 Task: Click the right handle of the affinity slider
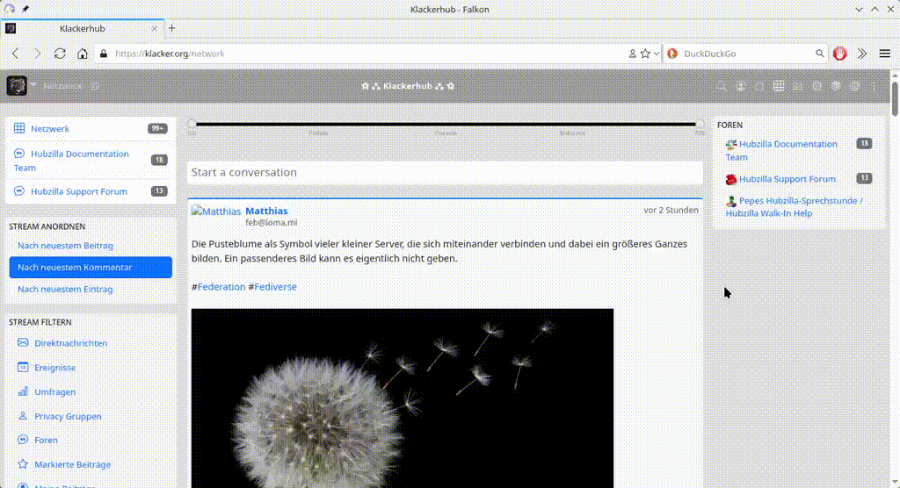(x=699, y=124)
